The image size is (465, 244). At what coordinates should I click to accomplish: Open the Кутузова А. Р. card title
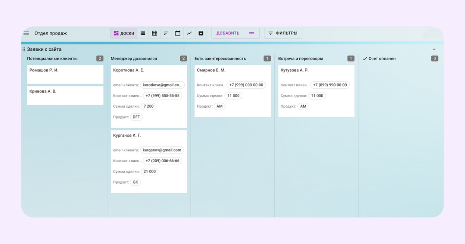(295, 70)
